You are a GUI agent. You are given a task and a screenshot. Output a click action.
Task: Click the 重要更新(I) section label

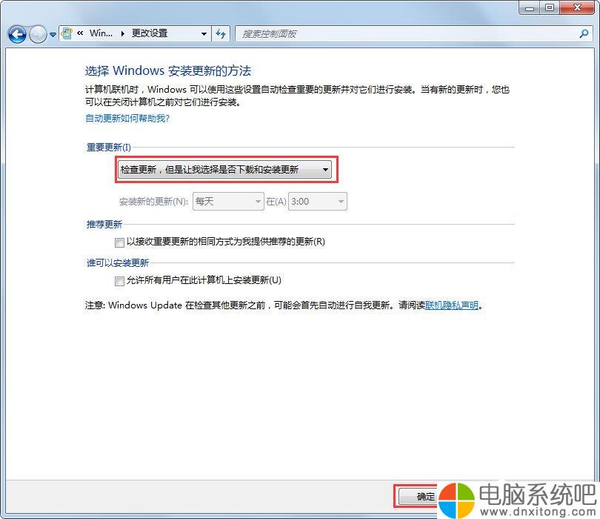click(x=109, y=147)
